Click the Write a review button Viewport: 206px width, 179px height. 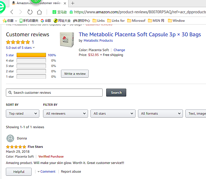[75, 74]
